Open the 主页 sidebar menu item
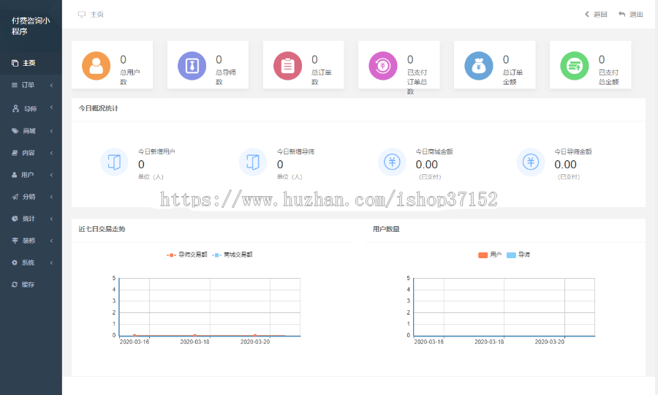The width and height of the screenshot is (658, 395). (x=31, y=63)
